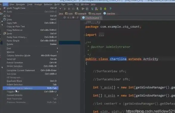The height and width of the screenshot is (113, 175).
Task: Click the Sync Project with Gradle icon
Action: point(92,9)
